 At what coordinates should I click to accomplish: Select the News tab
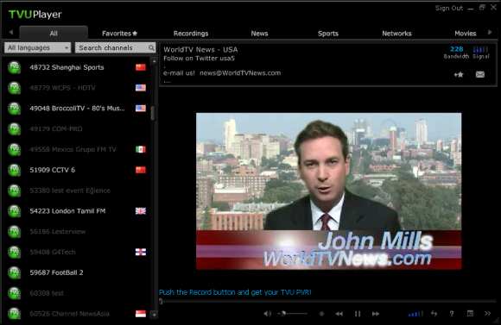click(x=259, y=33)
